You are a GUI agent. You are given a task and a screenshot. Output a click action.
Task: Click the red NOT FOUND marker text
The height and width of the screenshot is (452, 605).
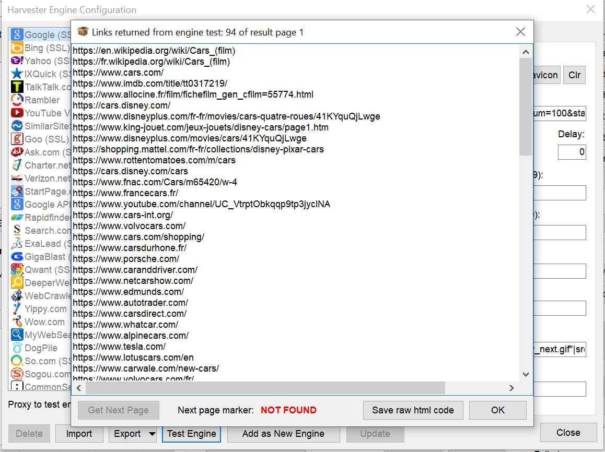tap(288, 410)
